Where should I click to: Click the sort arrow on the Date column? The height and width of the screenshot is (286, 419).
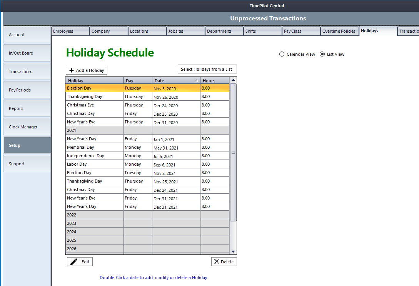click(197, 80)
